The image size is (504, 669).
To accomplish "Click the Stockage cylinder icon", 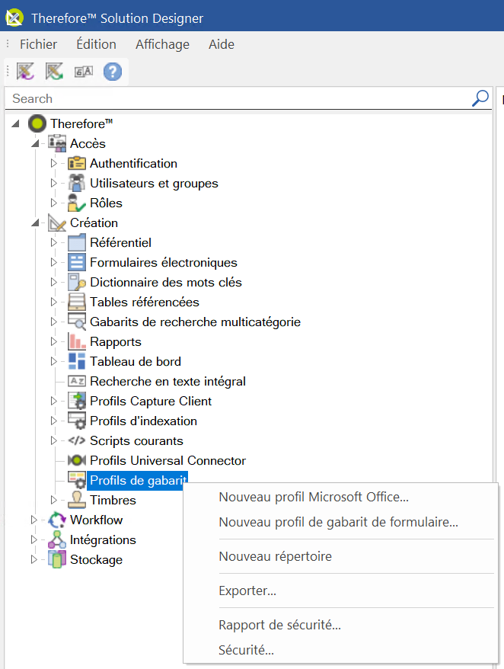I will tap(57, 559).
